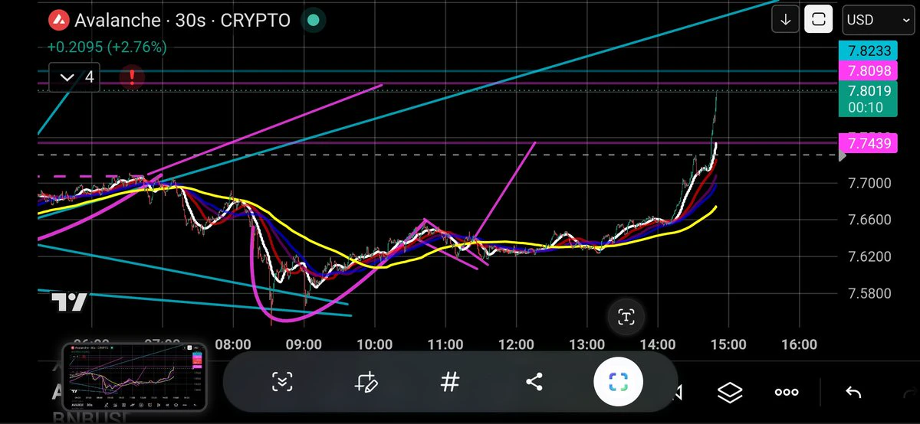Viewport: 920px width, 424px height.
Task: Open the layers stack icon
Action: point(730,393)
